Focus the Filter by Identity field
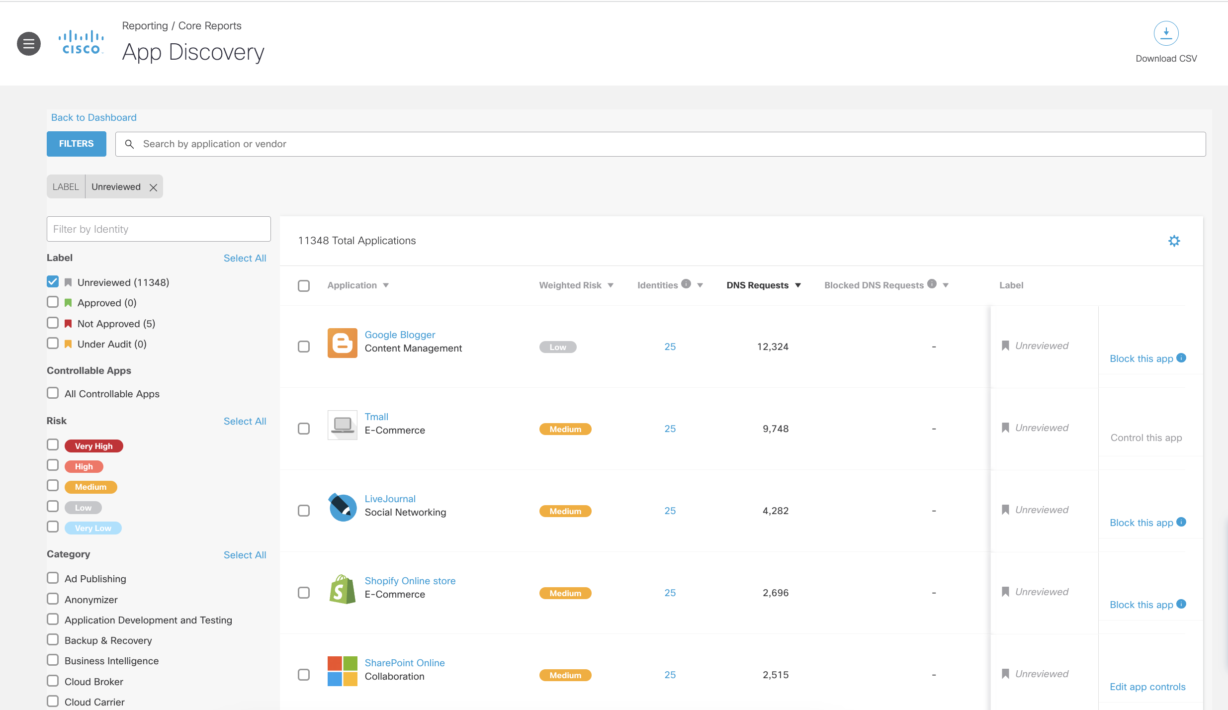 coord(159,229)
